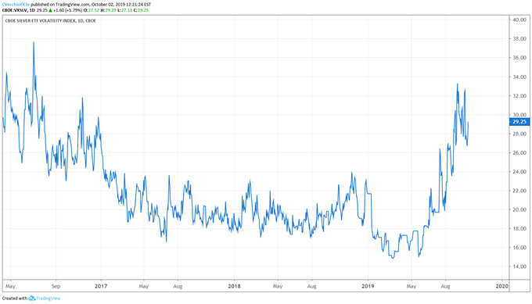Screen dimensions: 532x304
Task: Click the 22.00 price axis label
Action: coord(519,191)
